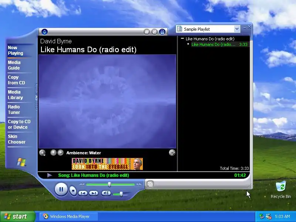This screenshot has height=222, width=296.
Task: Click the window resize grip corner
Action: tap(250, 186)
